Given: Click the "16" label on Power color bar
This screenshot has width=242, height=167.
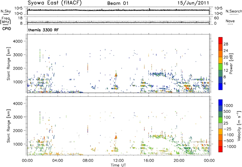Looking at the screenshot, I should tap(226, 64).
